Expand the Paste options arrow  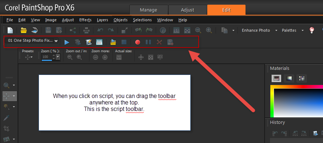[233, 31]
